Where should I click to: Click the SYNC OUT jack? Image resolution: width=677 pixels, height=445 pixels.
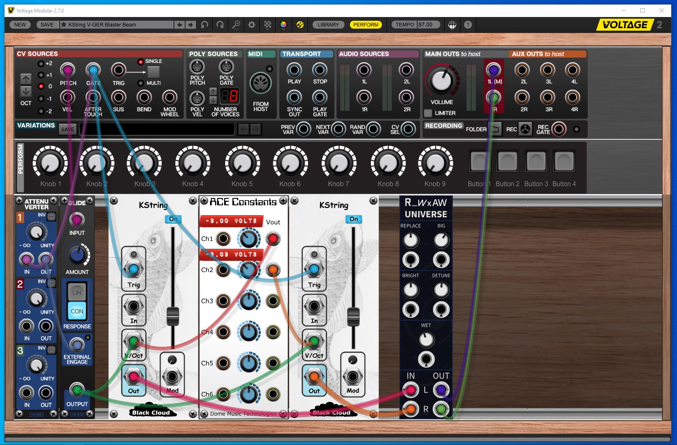pos(294,97)
